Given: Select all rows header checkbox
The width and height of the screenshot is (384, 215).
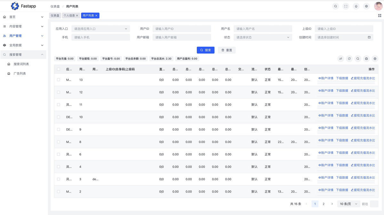Looking at the screenshot, I should point(59,69).
